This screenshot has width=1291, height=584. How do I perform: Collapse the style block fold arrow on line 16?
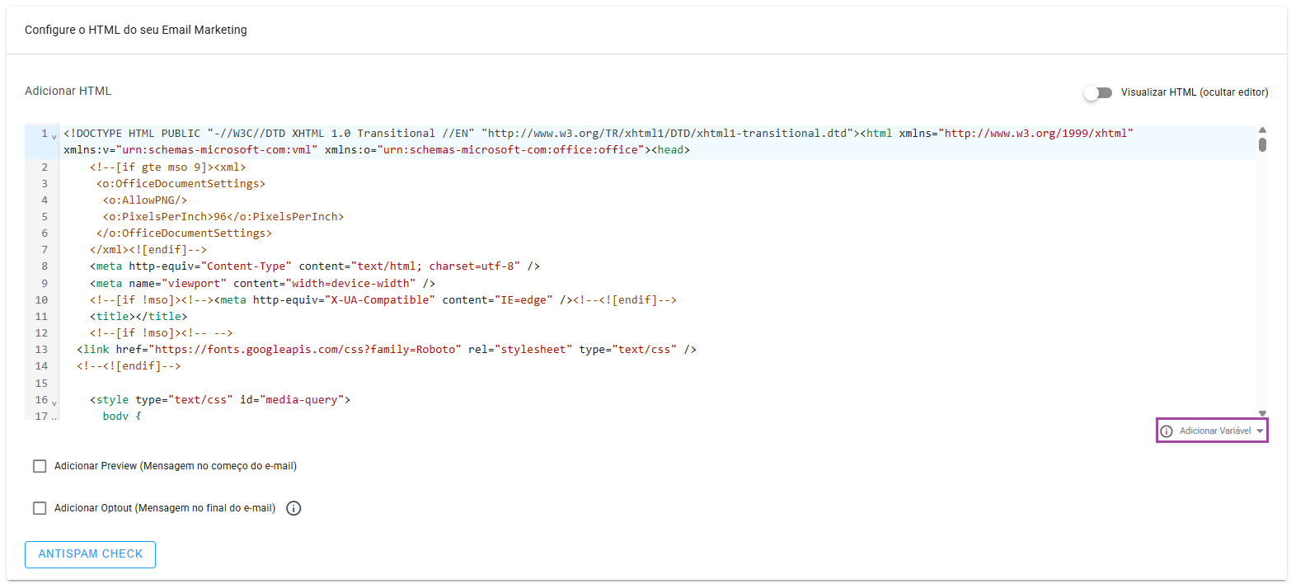click(54, 402)
